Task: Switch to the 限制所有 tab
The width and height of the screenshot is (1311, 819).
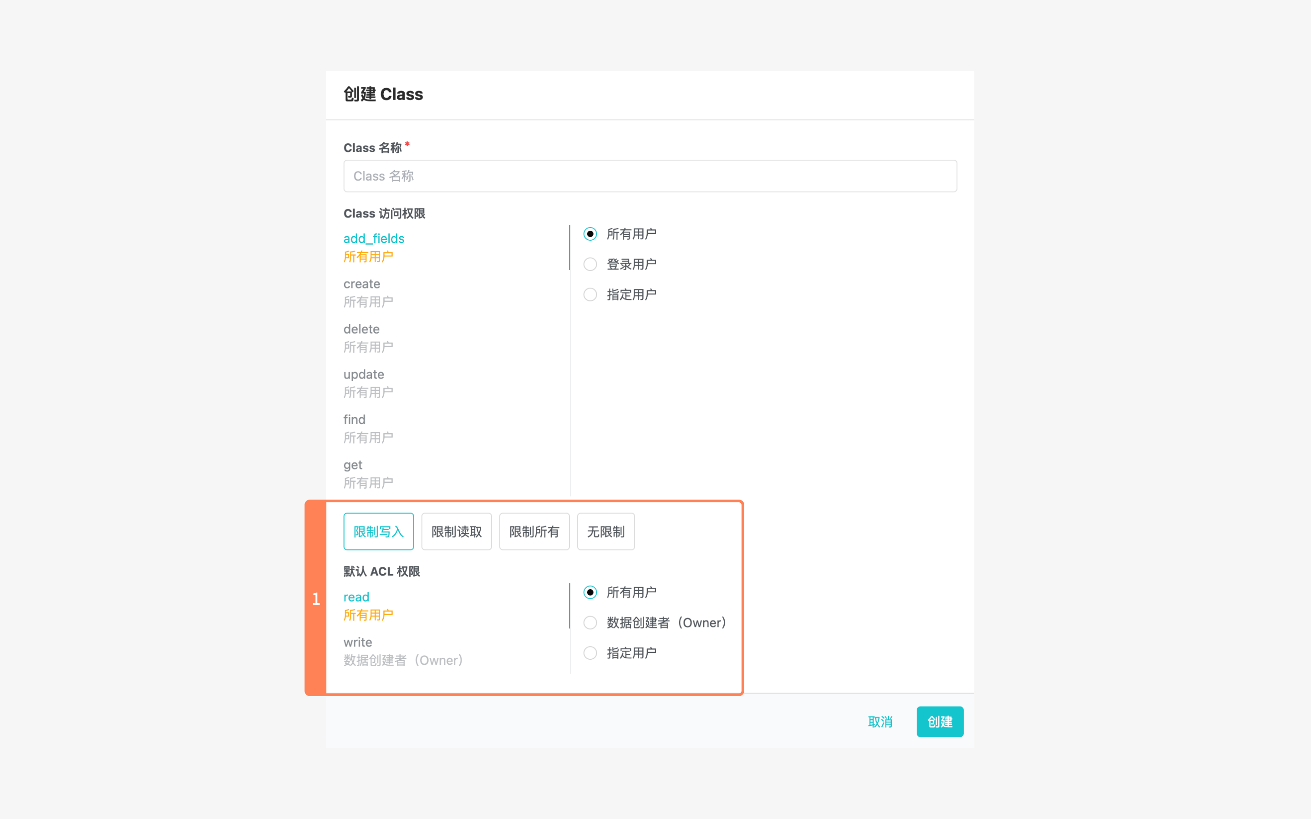Action: pos(534,531)
